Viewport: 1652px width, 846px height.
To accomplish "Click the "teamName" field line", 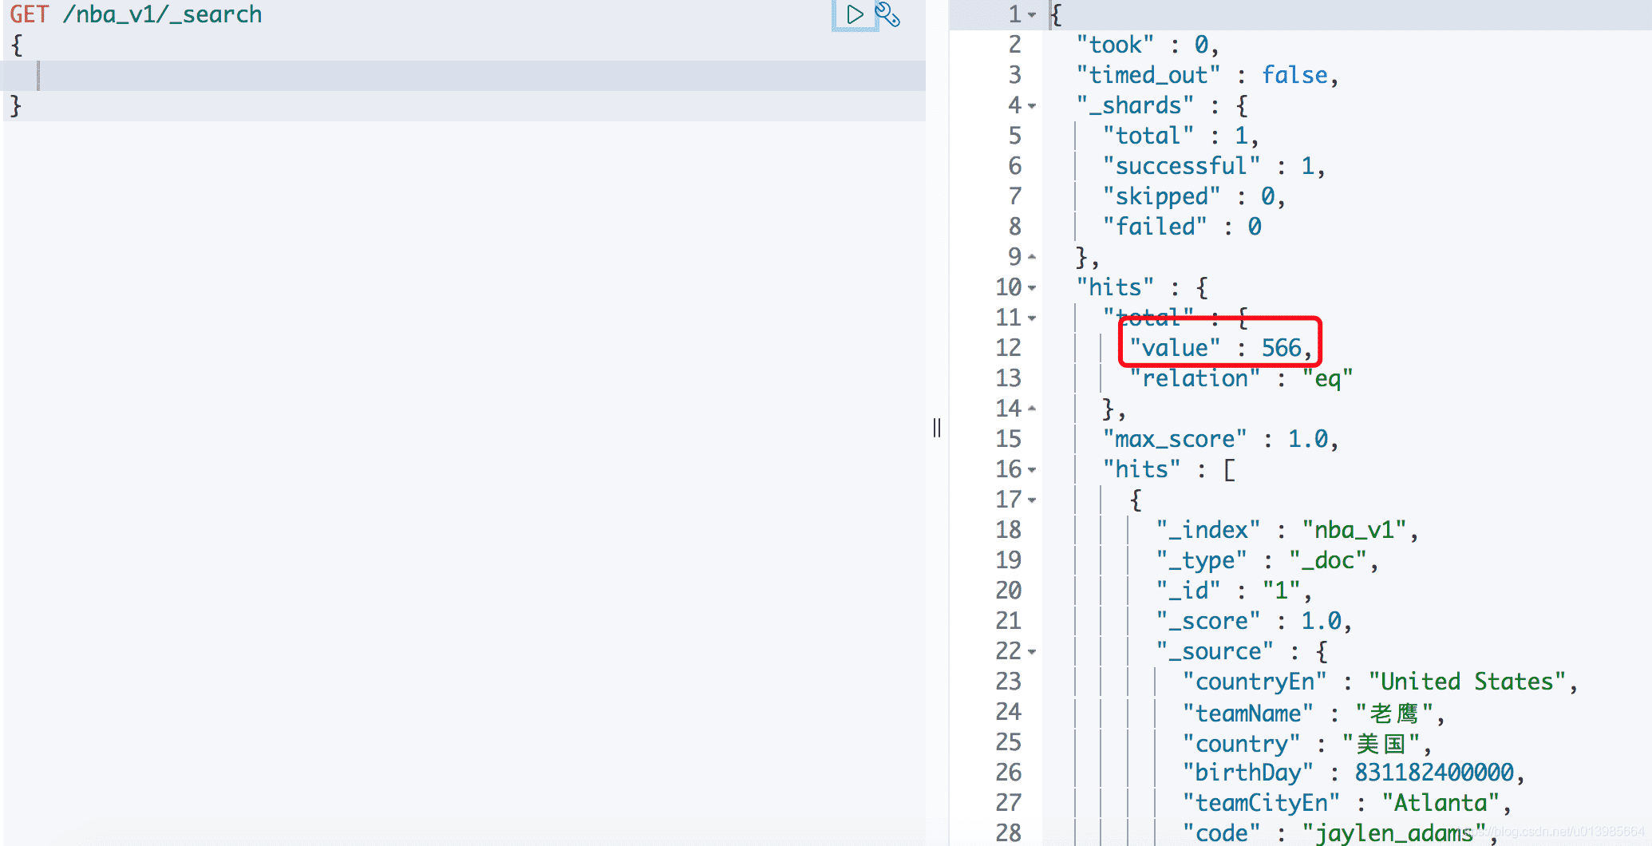I will click(x=1314, y=713).
